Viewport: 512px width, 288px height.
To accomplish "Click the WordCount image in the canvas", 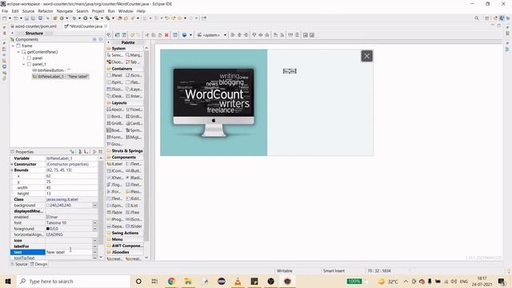I will tap(214, 102).
